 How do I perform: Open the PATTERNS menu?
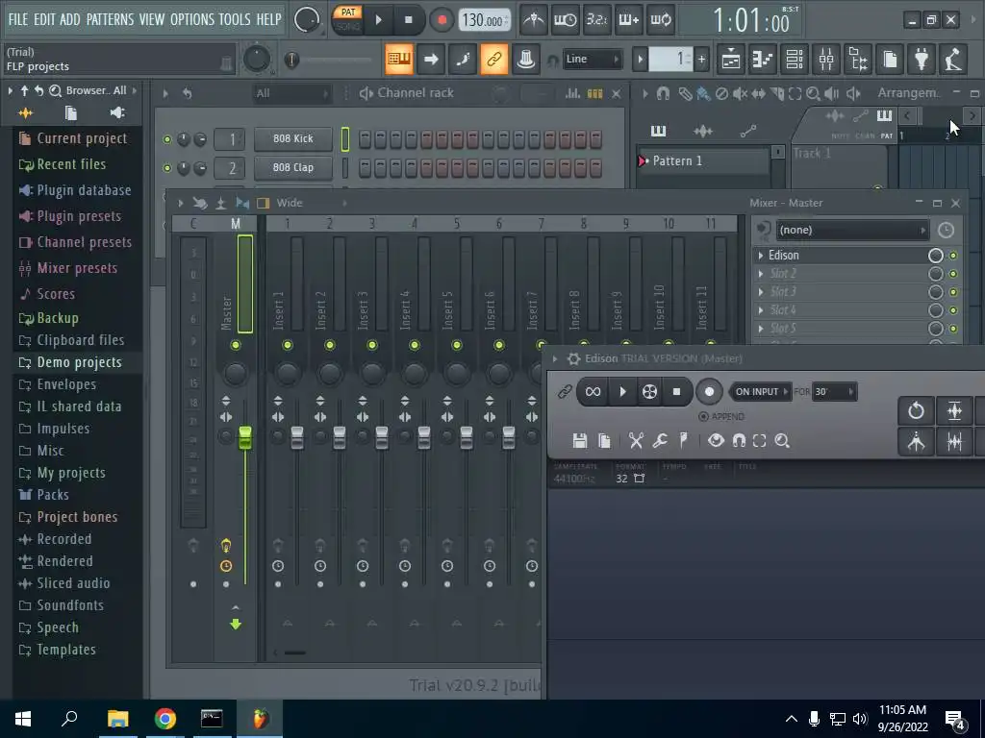110,19
